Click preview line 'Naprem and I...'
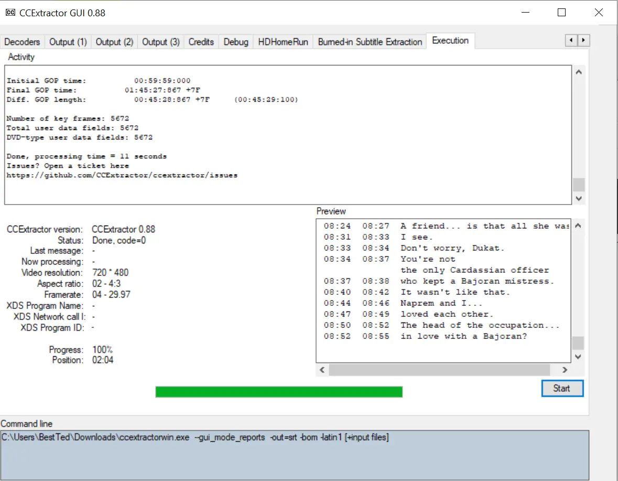The image size is (618, 481). click(x=441, y=303)
